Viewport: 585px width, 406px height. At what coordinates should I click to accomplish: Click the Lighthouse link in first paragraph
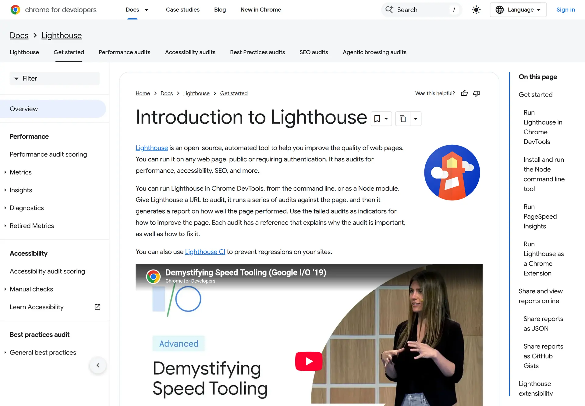(152, 148)
